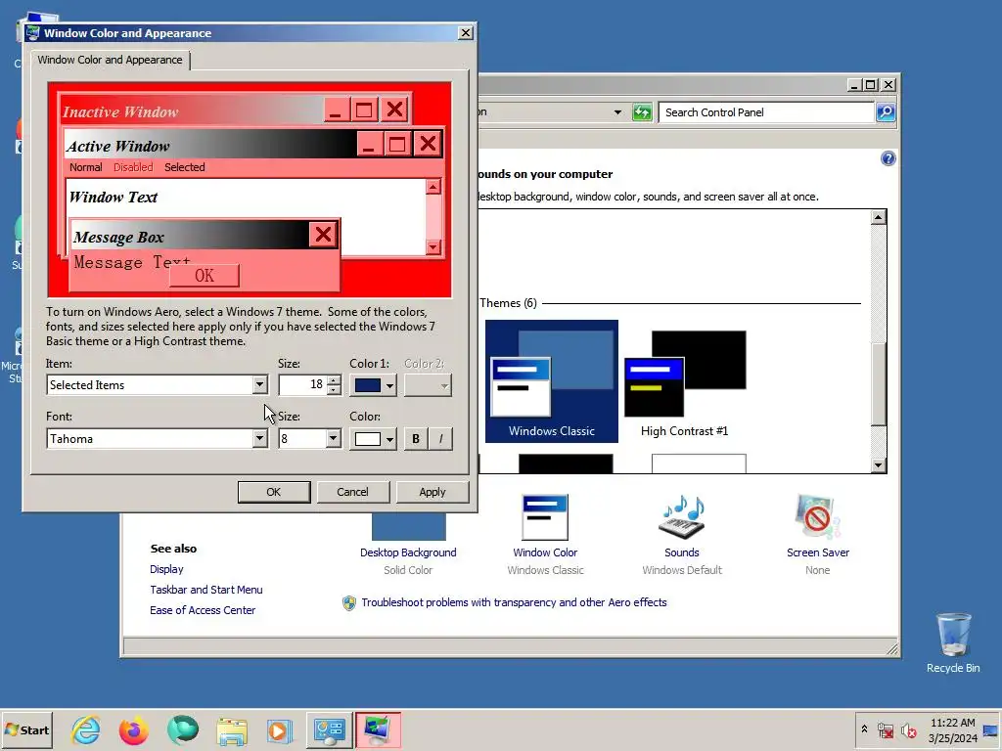Click the Active Window title bar in preview
Viewport: 1002px width, 751px height.
(x=211, y=145)
